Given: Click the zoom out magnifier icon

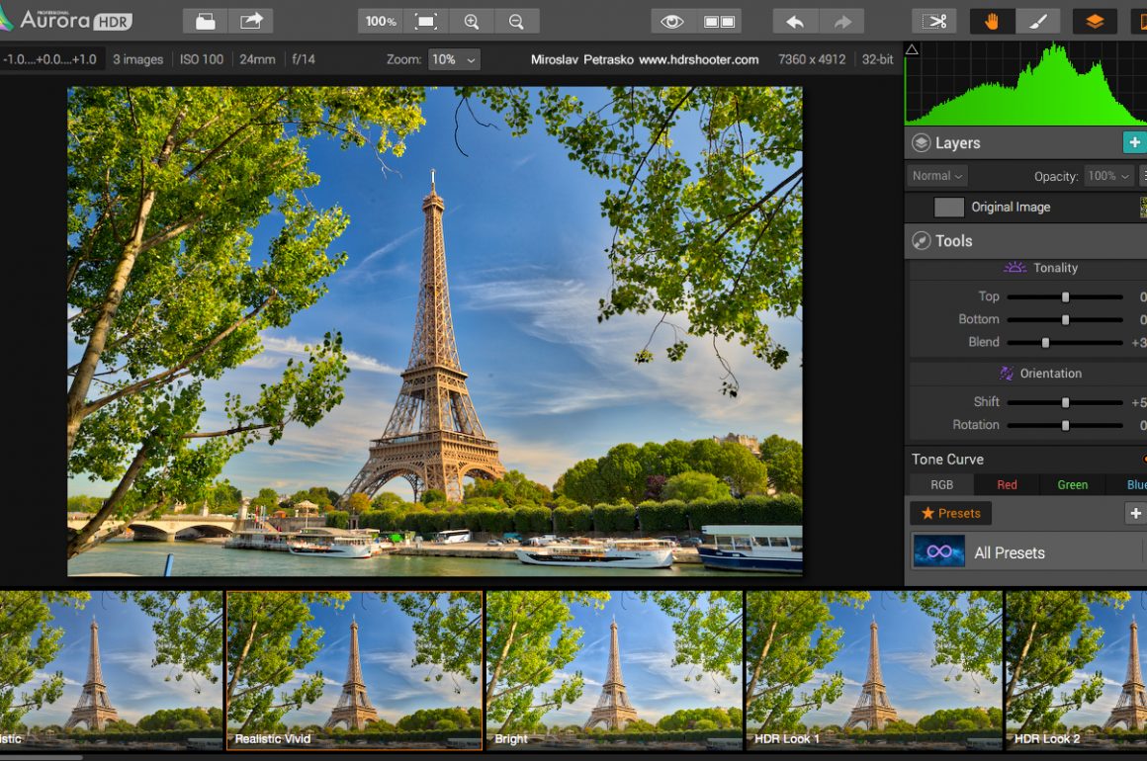Looking at the screenshot, I should point(516,21).
